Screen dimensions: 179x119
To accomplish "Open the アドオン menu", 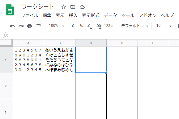I will click(147, 15).
